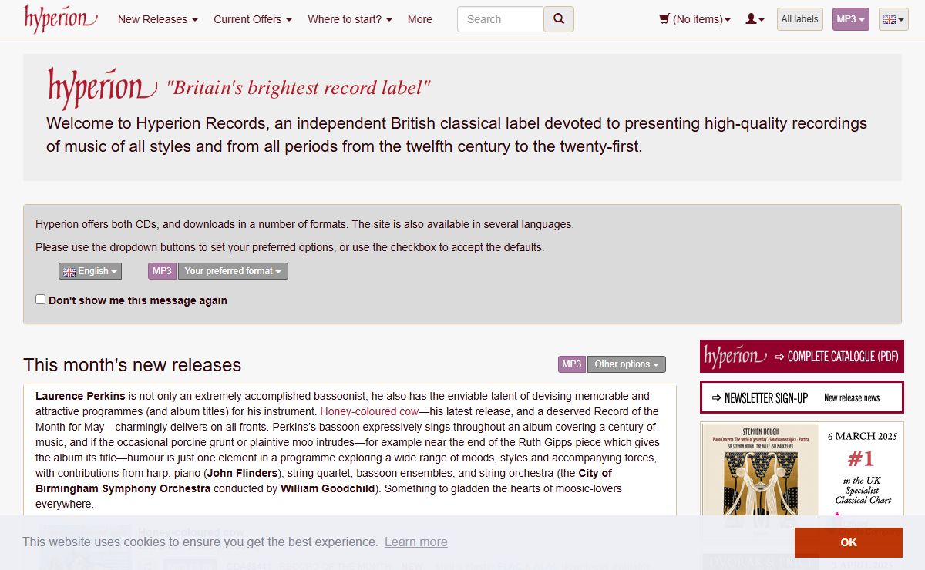The height and width of the screenshot is (570, 925).
Task: Click the Hyperion logo in the navbar
Action: point(60,19)
